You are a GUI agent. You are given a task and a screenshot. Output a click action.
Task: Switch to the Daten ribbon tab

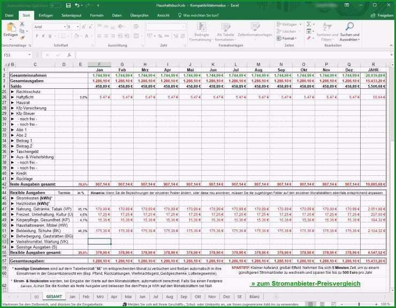(117, 16)
